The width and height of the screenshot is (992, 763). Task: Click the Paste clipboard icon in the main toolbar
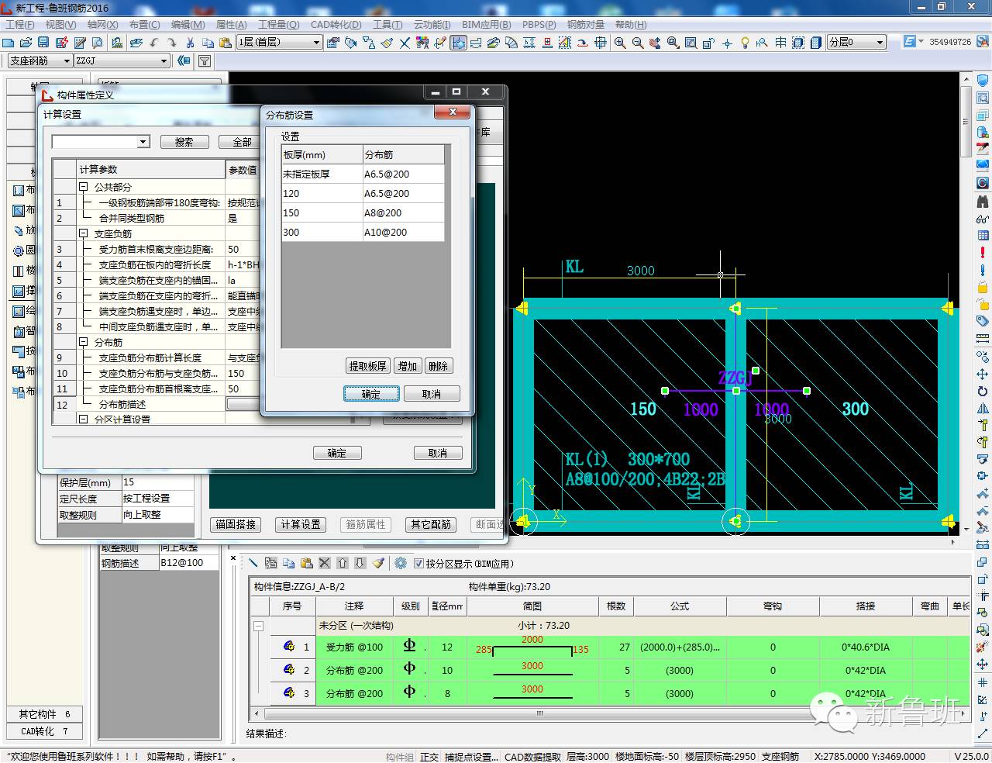point(226,43)
